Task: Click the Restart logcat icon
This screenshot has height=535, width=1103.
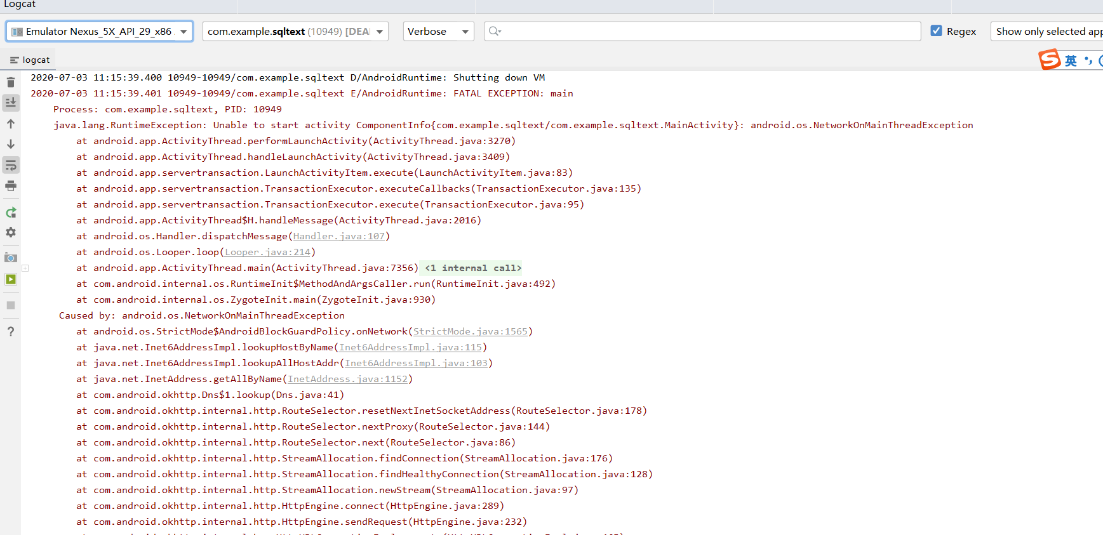Action: coord(11,213)
